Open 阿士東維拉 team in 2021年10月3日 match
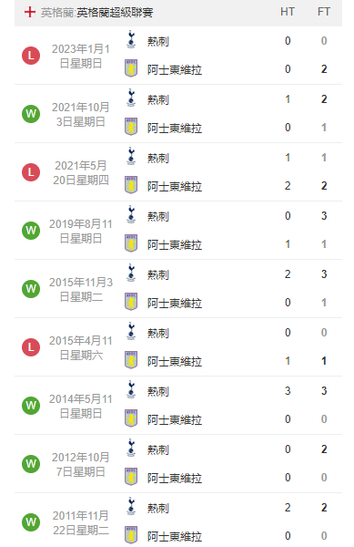This screenshot has width=354, height=547. coord(175,128)
